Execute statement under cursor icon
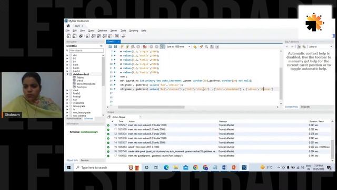Viewport: 337px width, 190px height. (x=127, y=47)
